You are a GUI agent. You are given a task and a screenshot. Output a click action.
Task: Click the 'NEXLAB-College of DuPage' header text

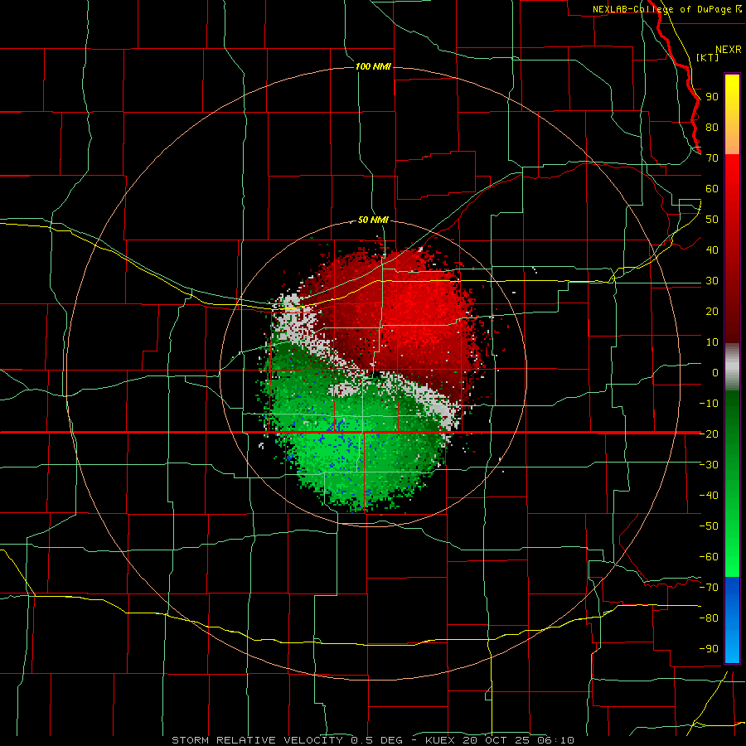coord(663,9)
